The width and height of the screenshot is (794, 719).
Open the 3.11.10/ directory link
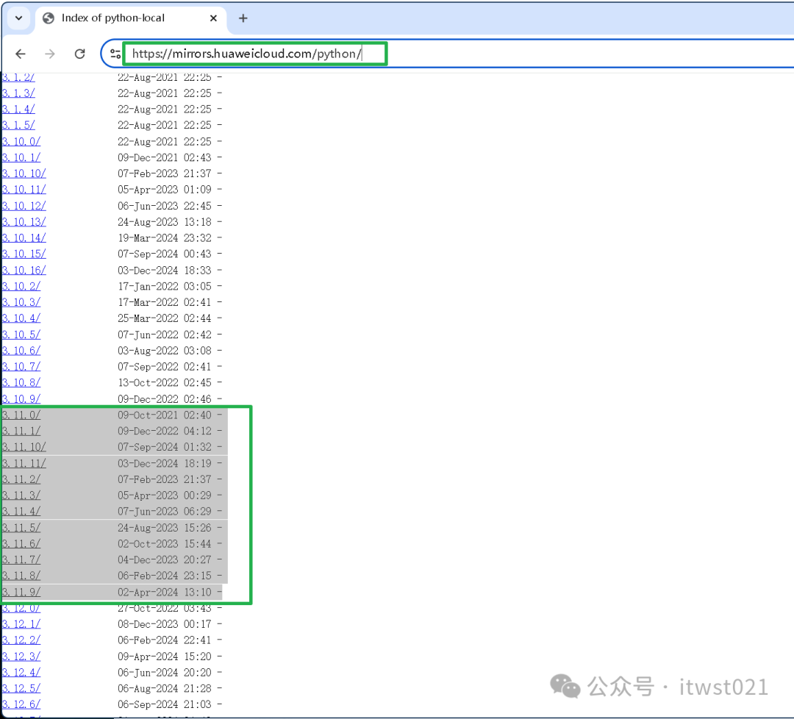click(24, 447)
